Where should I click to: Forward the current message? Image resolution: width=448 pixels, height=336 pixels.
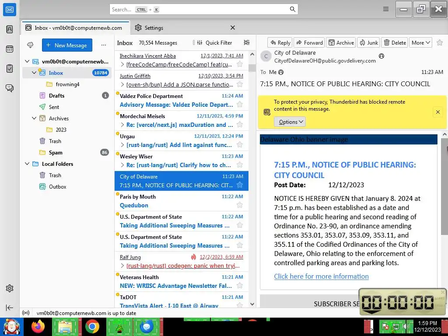[x=309, y=42]
